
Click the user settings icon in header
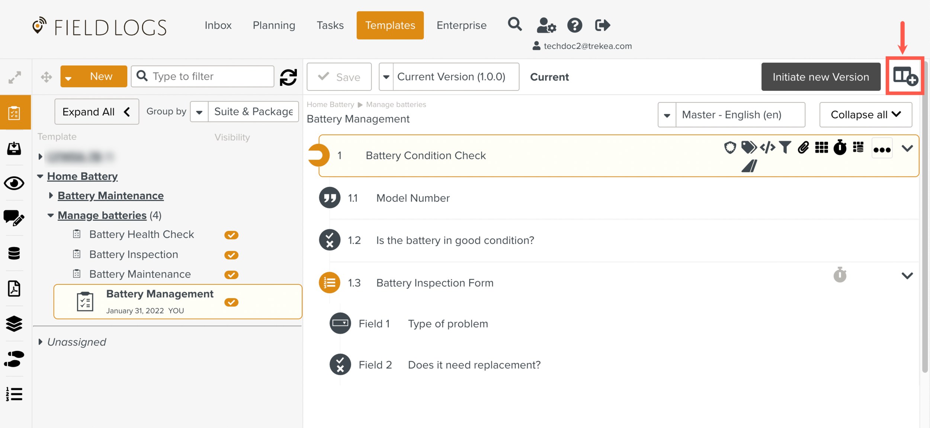(546, 25)
